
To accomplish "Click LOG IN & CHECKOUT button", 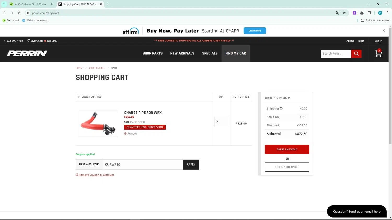I will [287, 167].
